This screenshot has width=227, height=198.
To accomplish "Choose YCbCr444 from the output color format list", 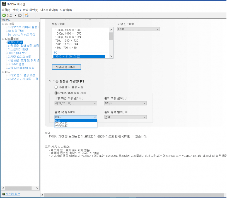I will 61,126.
